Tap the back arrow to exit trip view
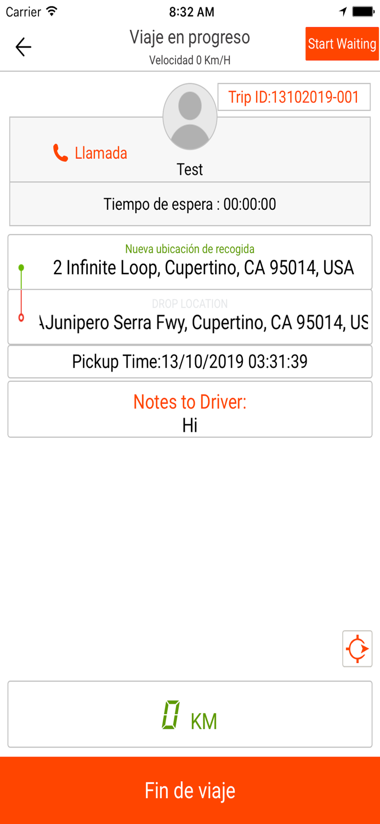Image resolution: width=380 pixels, height=824 pixels. click(23, 47)
